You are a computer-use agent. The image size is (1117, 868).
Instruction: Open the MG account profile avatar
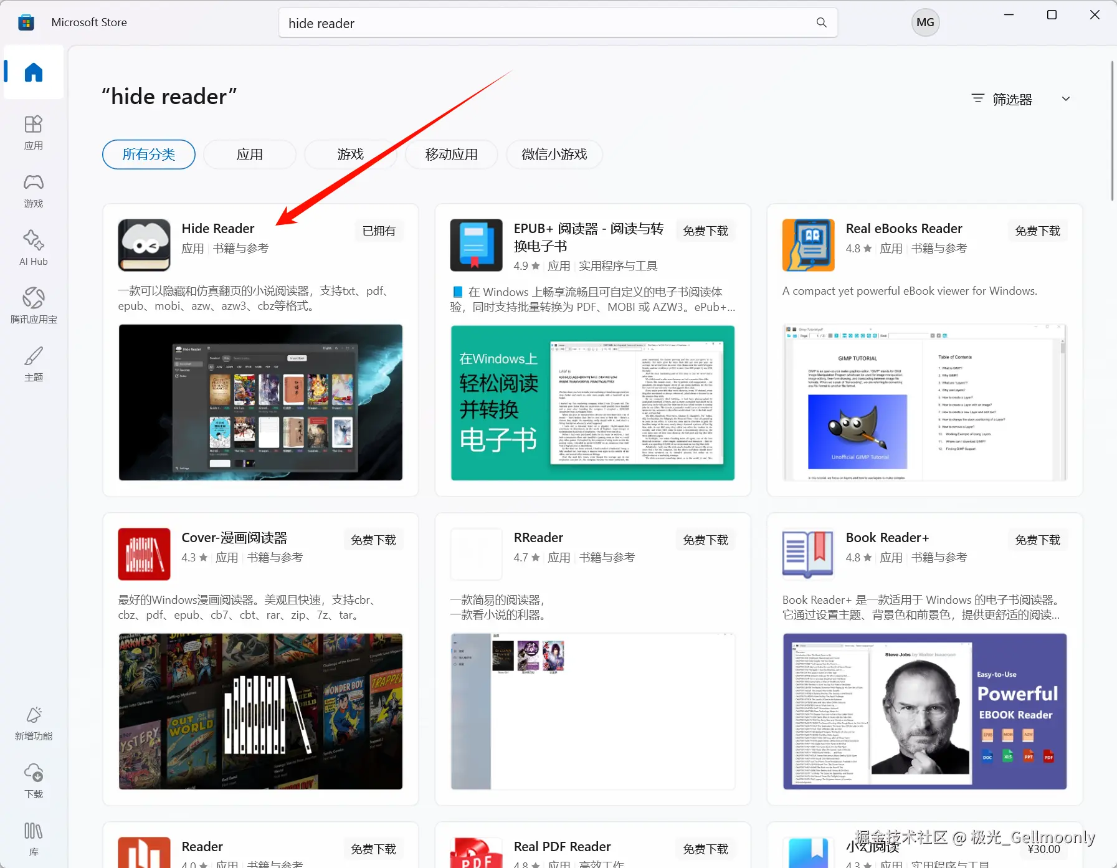925,22
